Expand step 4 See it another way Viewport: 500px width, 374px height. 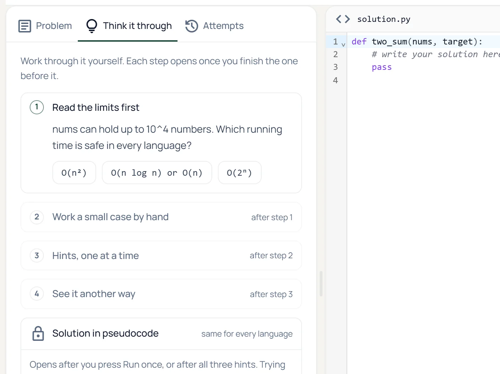point(161,294)
